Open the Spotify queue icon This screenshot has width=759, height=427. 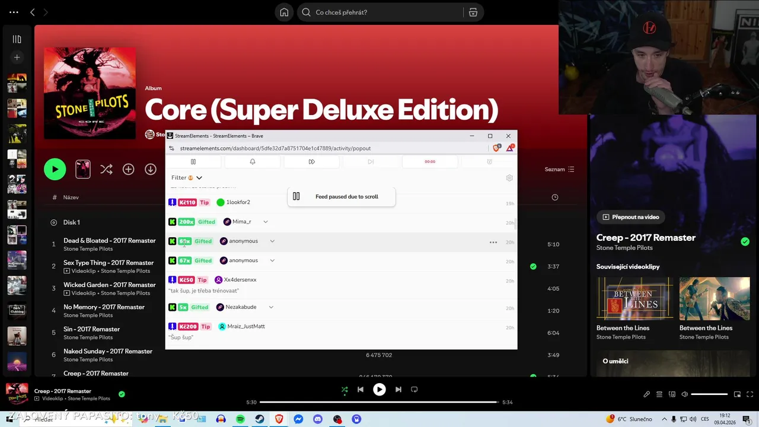click(659, 394)
